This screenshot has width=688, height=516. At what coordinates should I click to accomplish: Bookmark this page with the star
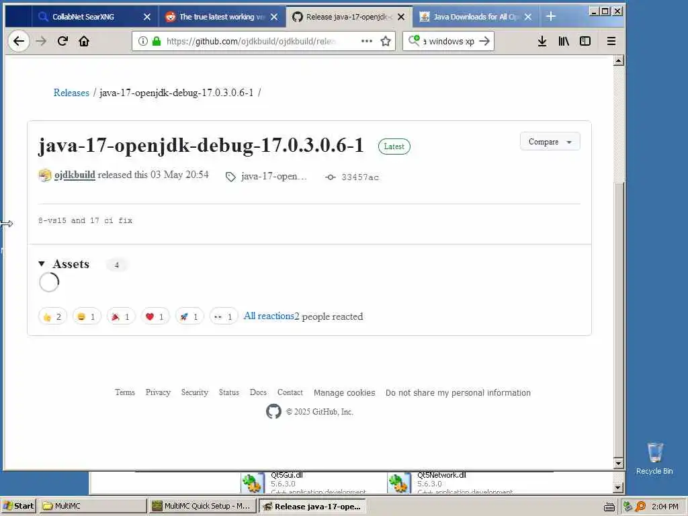[x=385, y=41]
